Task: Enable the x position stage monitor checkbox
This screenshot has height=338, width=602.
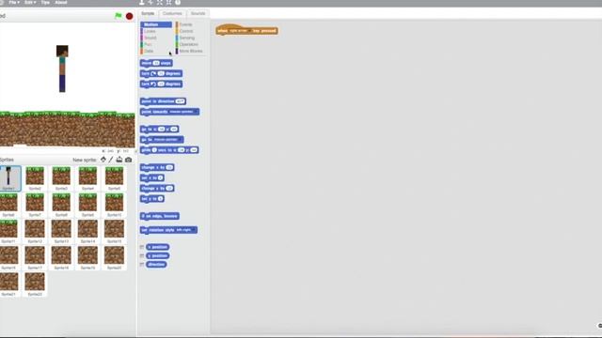Action: (142, 247)
